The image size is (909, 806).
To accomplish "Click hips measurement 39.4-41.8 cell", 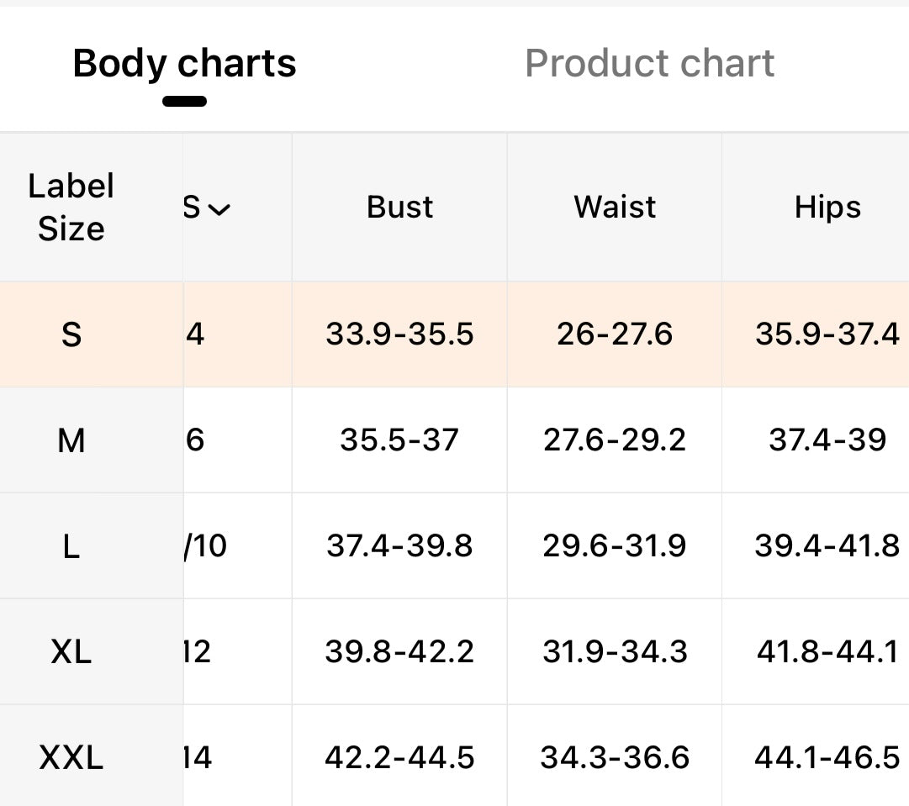I will pos(827,546).
